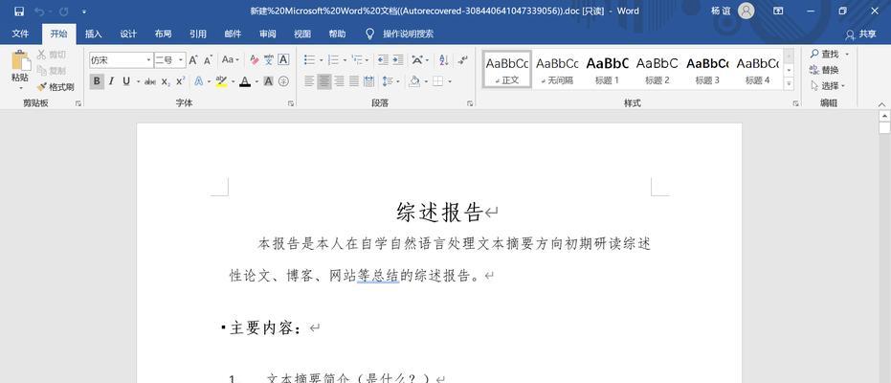Click the 共享 (Share) button
This screenshot has width=891, height=383.
pyautogui.click(x=861, y=34)
